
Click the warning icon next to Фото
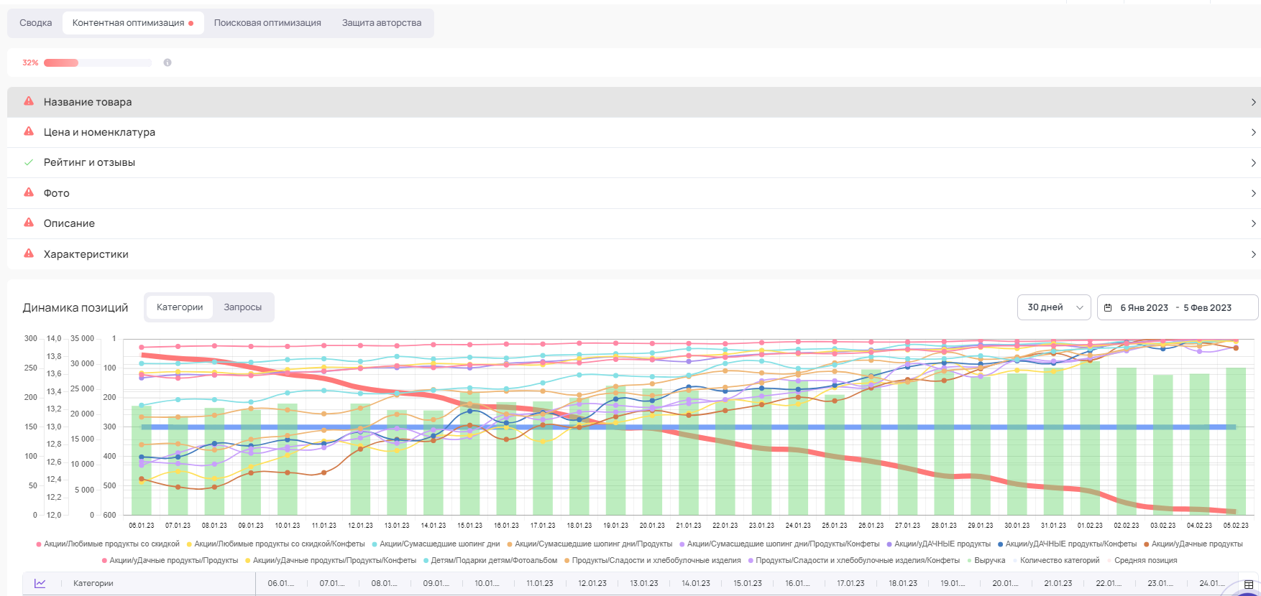pos(29,192)
